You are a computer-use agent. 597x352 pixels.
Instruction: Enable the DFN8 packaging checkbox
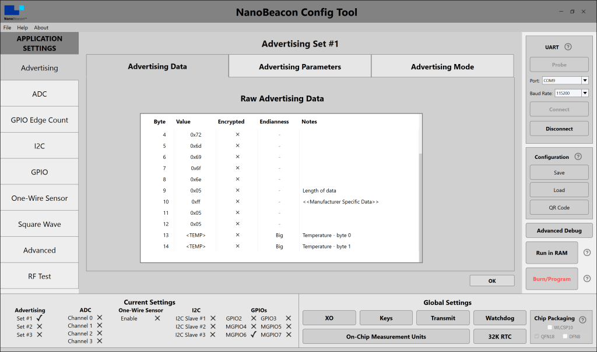(x=566, y=336)
